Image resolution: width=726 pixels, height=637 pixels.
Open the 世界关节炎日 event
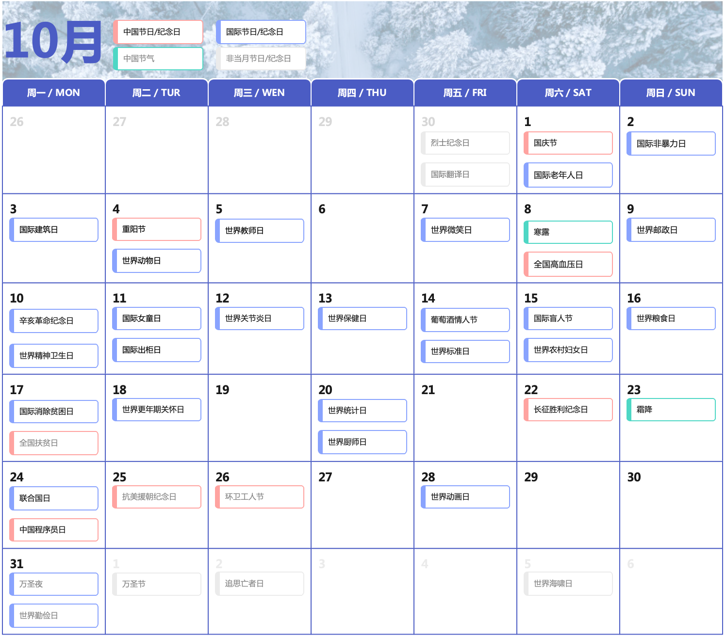pos(260,318)
